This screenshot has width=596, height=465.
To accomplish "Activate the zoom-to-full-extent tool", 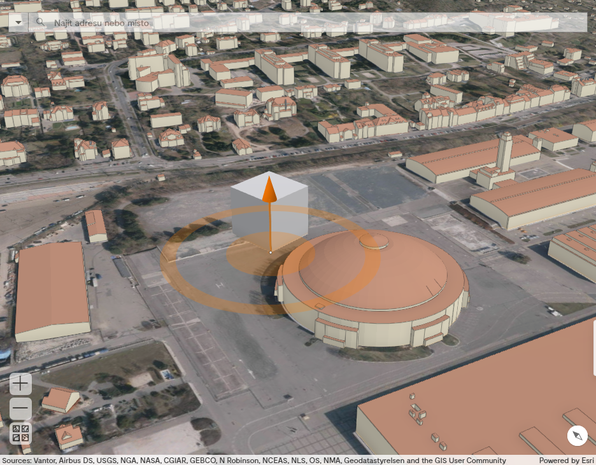I will coord(20,433).
